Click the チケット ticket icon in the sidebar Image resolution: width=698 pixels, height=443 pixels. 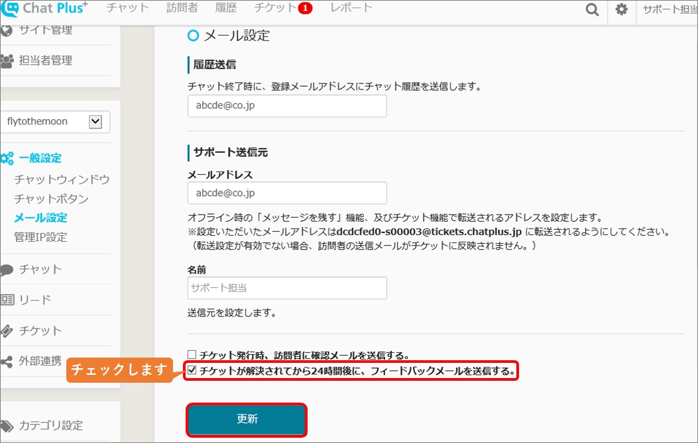7,331
